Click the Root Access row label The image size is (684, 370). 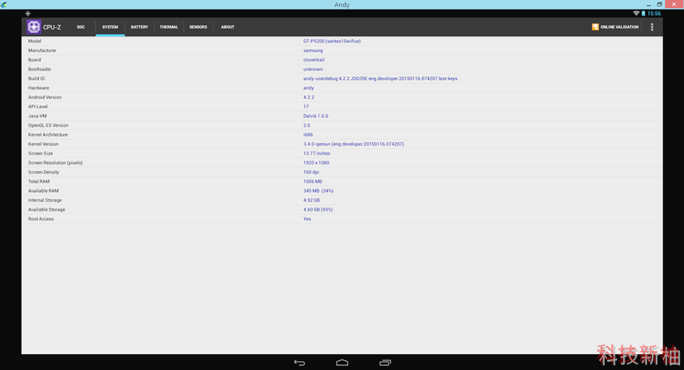tap(41, 219)
